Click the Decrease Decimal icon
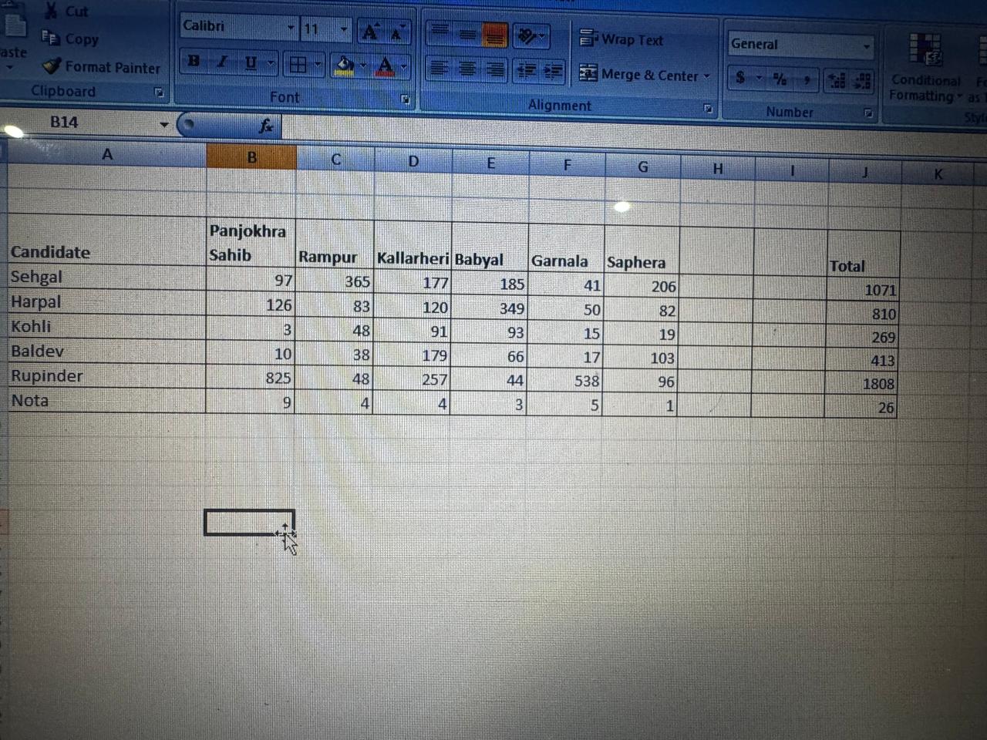Image resolution: width=987 pixels, height=740 pixels. coord(863,81)
